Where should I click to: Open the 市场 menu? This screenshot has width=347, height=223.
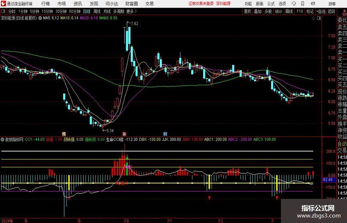point(62,4)
